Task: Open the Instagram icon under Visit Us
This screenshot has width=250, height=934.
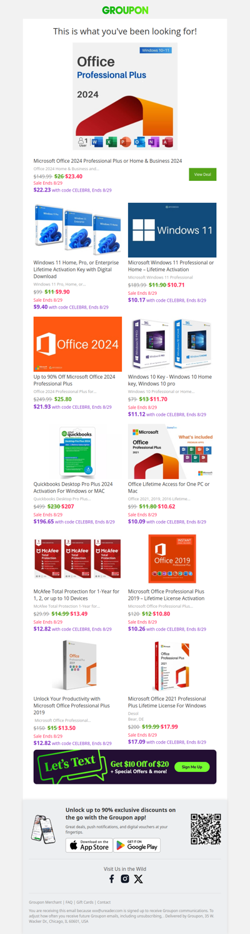Action: pos(125,878)
